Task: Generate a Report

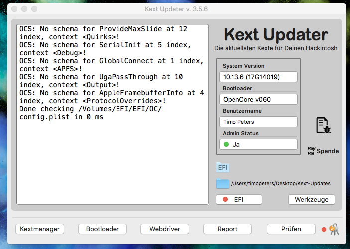Action: pos(228,229)
